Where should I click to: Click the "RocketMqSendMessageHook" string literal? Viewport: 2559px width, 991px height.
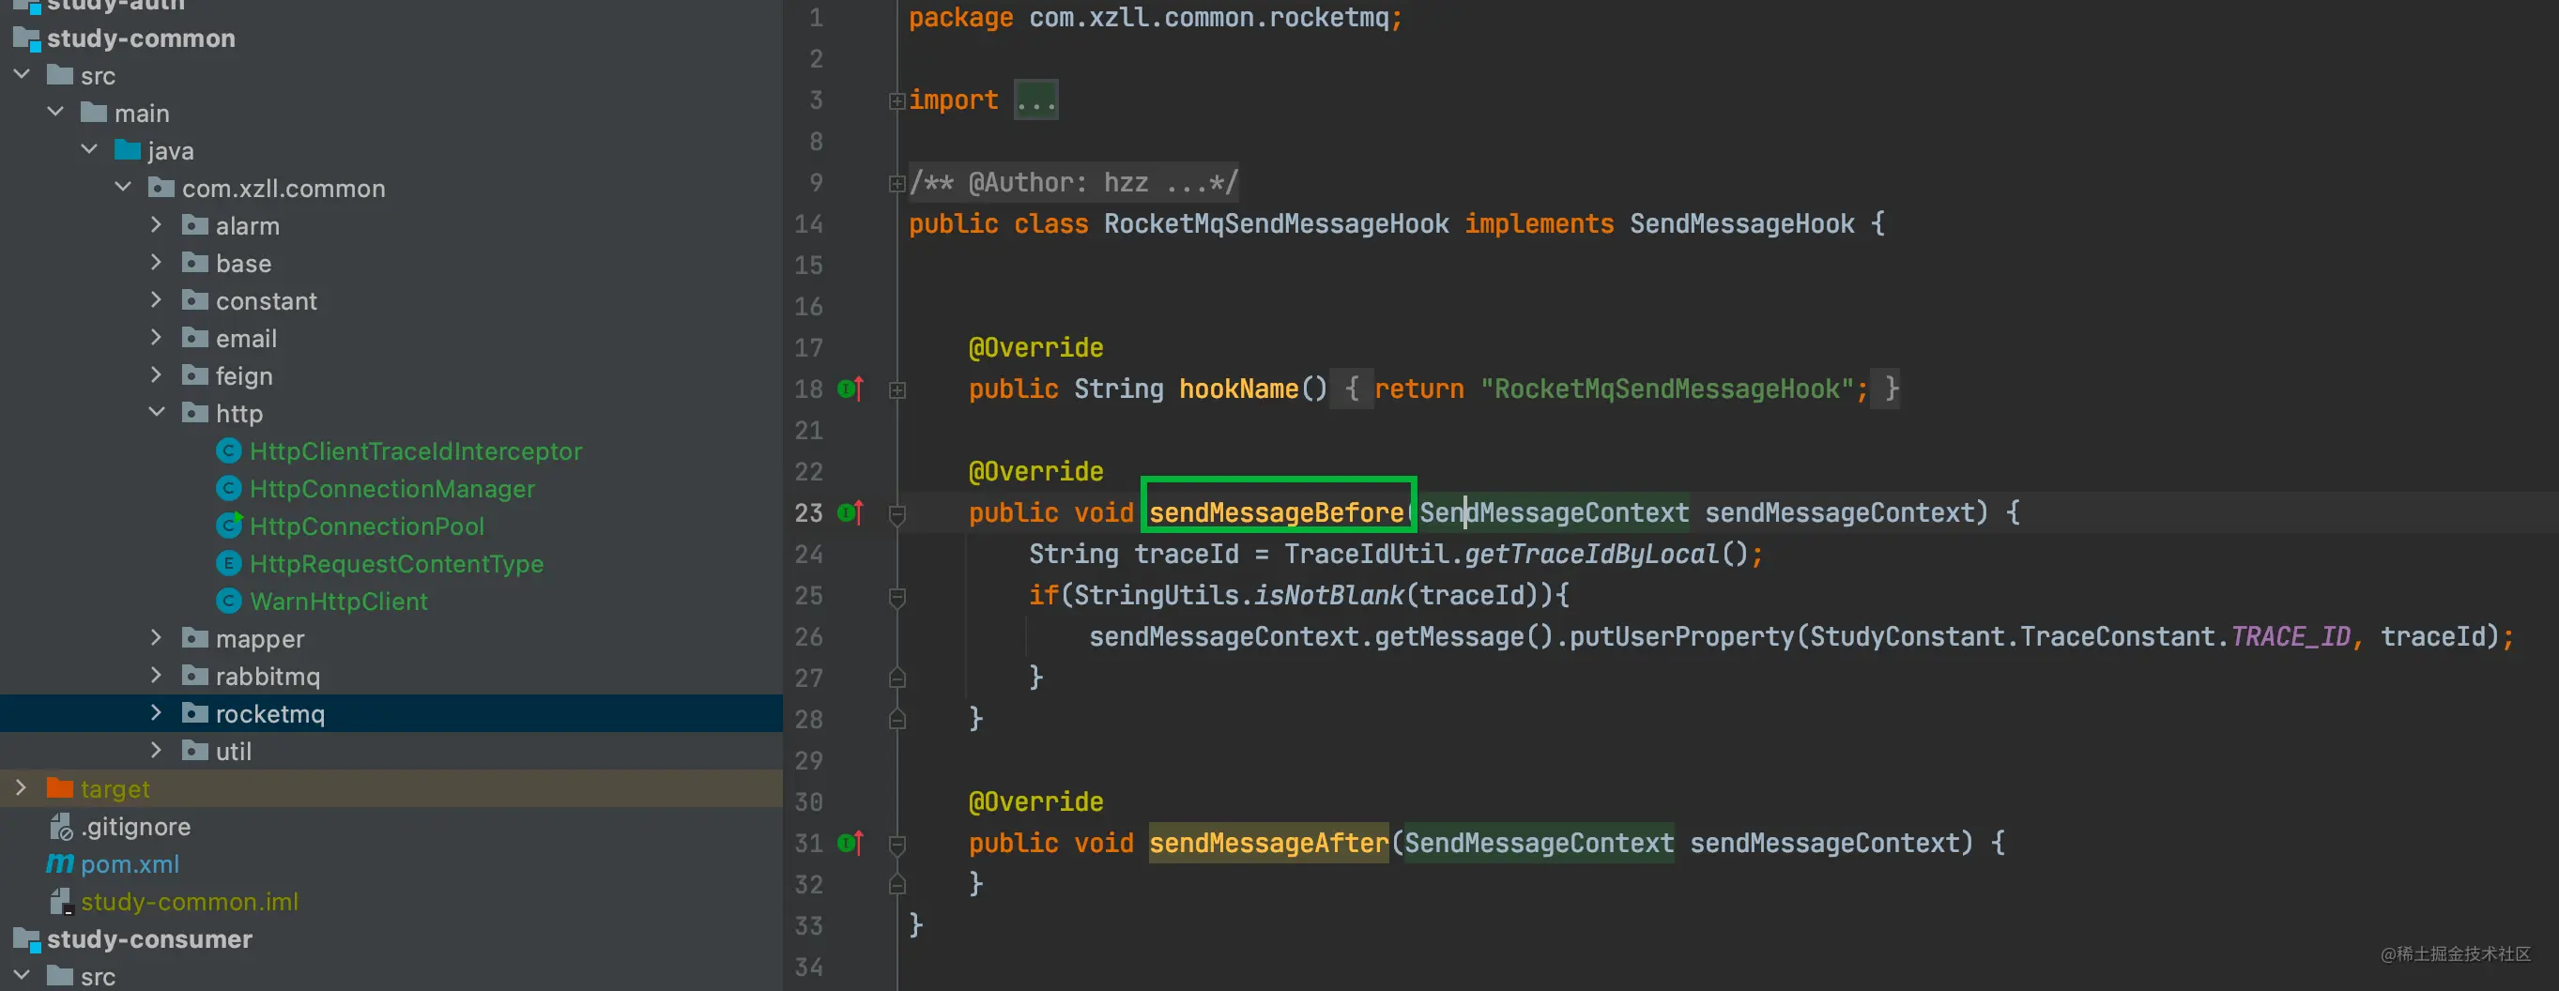[1666, 389]
